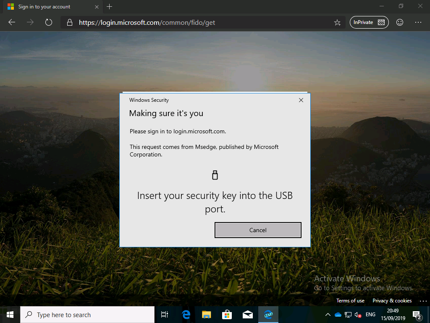Navigate back with the back arrow
Screen dimensions: 430x323
pyautogui.click(x=11, y=22)
